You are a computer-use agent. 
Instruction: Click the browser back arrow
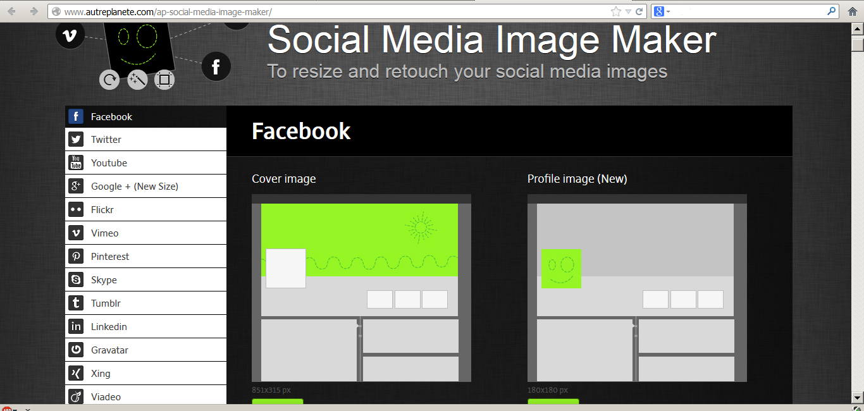tap(12, 11)
